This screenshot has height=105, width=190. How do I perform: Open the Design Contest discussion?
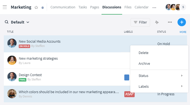(x=30, y=75)
